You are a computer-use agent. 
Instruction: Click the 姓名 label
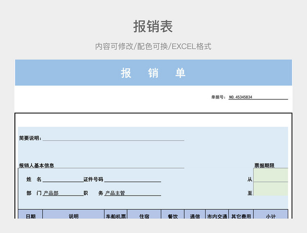point(34,179)
